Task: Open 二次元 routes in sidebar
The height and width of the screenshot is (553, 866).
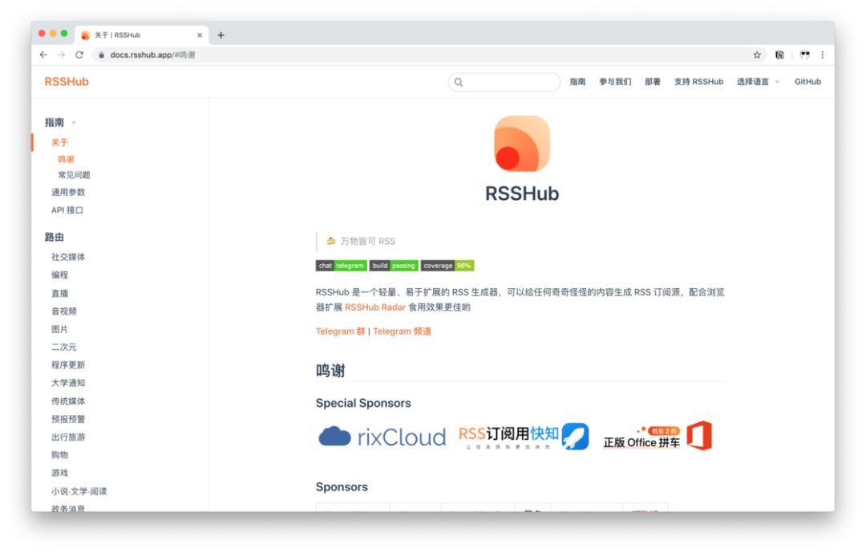Action: [64, 347]
